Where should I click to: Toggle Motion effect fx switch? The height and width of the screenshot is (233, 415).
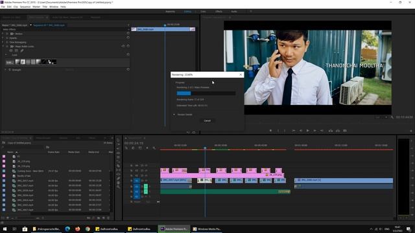click(x=7, y=34)
